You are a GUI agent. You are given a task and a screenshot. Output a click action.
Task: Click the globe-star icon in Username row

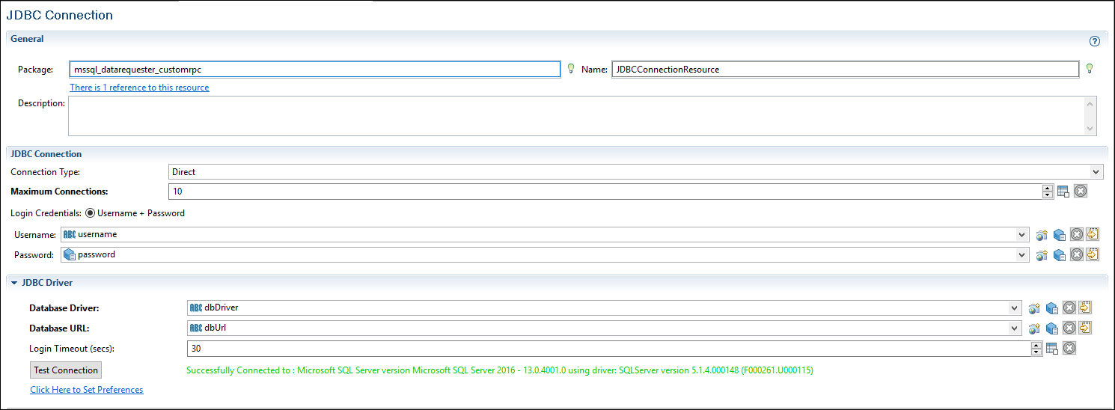[x=1042, y=234]
